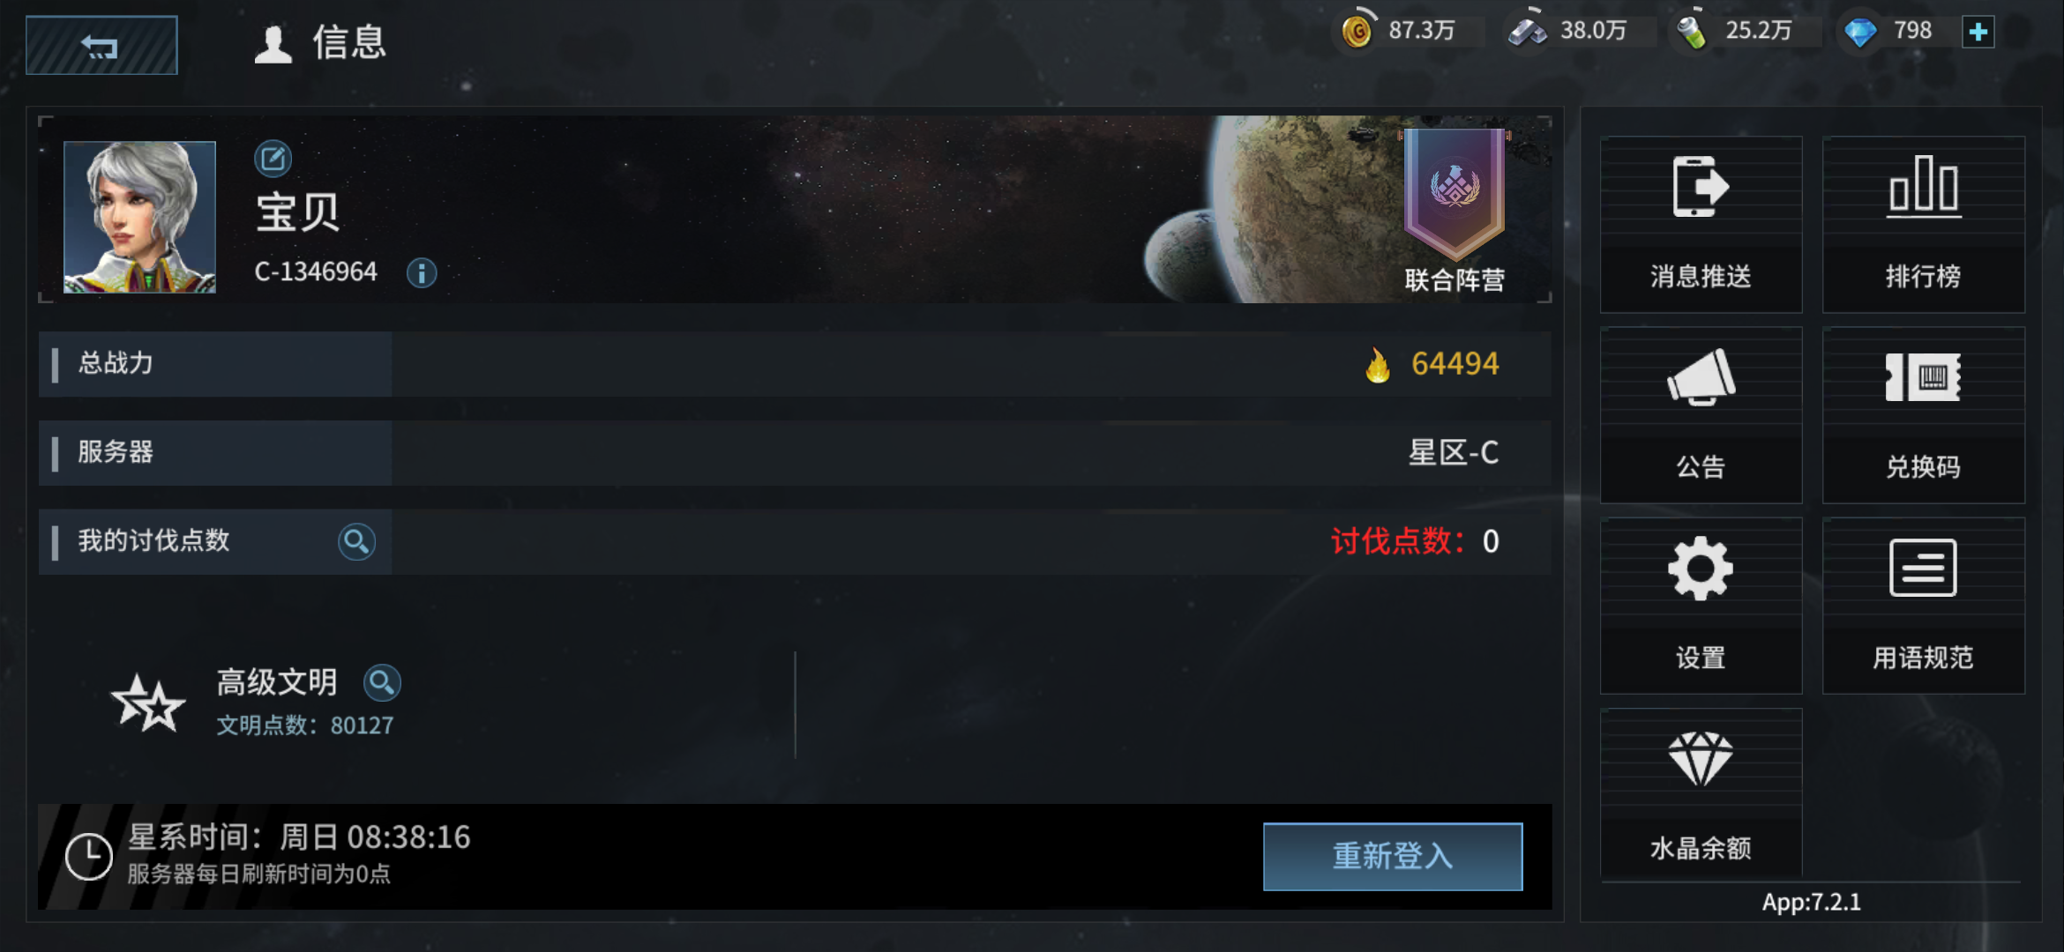This screenshot has height=952, width=2064.
Task: Edit player name with pencil icon
Action: point(273,159)
